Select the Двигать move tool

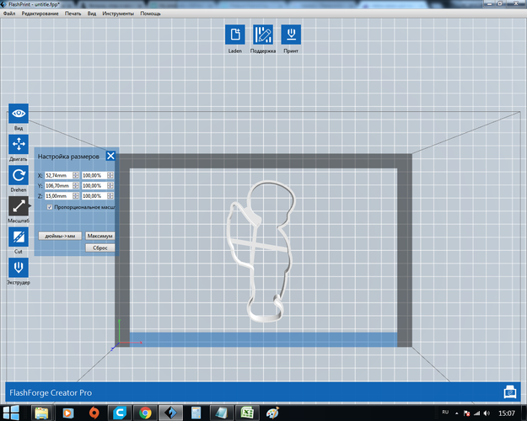pos(19,144)
